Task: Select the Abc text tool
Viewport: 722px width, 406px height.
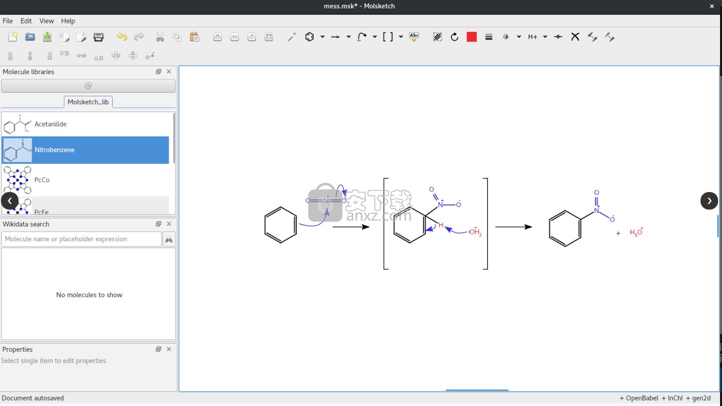Action: (414, 37)
